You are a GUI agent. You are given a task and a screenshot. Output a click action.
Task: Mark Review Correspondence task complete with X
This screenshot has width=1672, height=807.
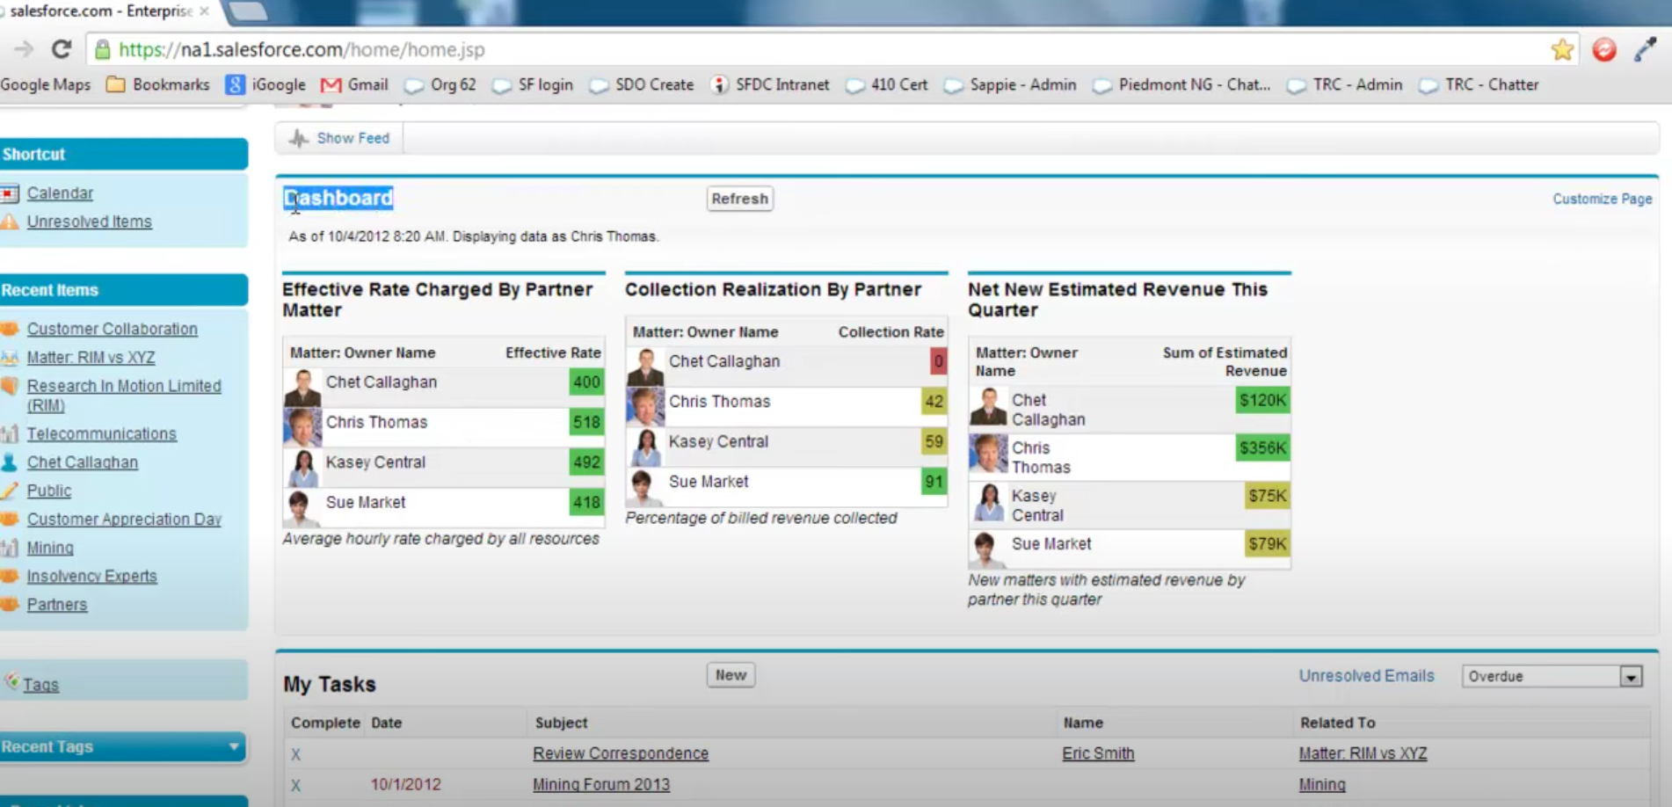296,754
